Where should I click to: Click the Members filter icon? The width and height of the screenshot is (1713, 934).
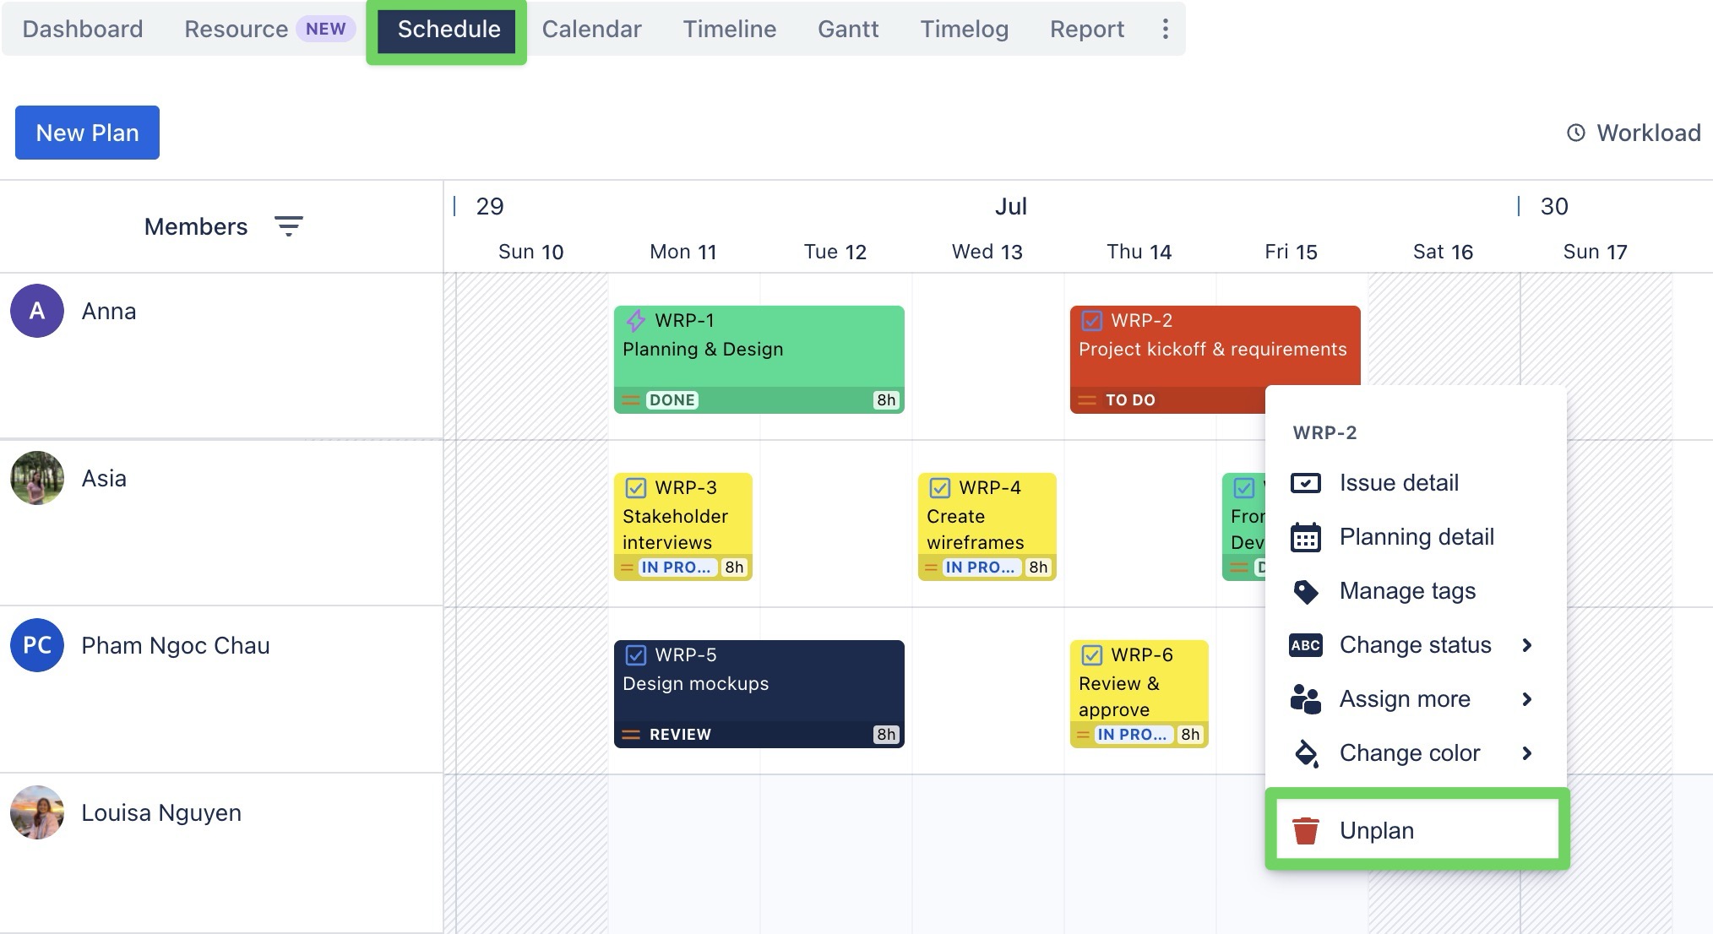[288, 226]
